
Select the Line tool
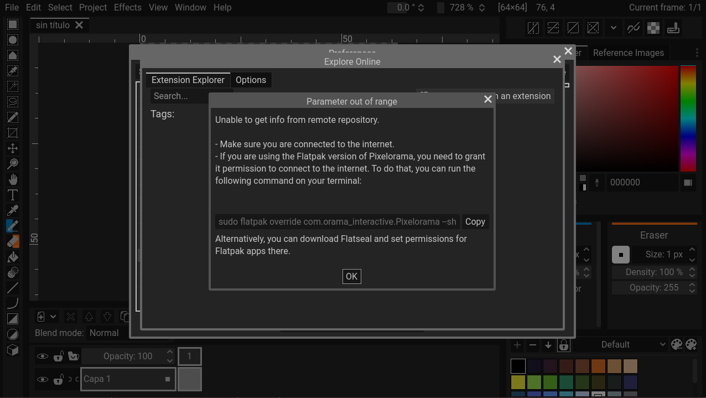(12, 288)
